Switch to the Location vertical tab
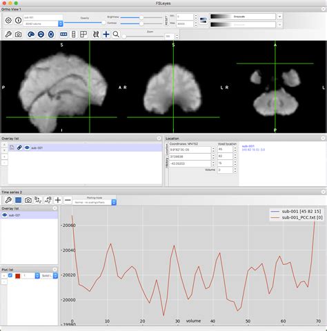This screenshot has width=327, height=331. coord(167,149)
